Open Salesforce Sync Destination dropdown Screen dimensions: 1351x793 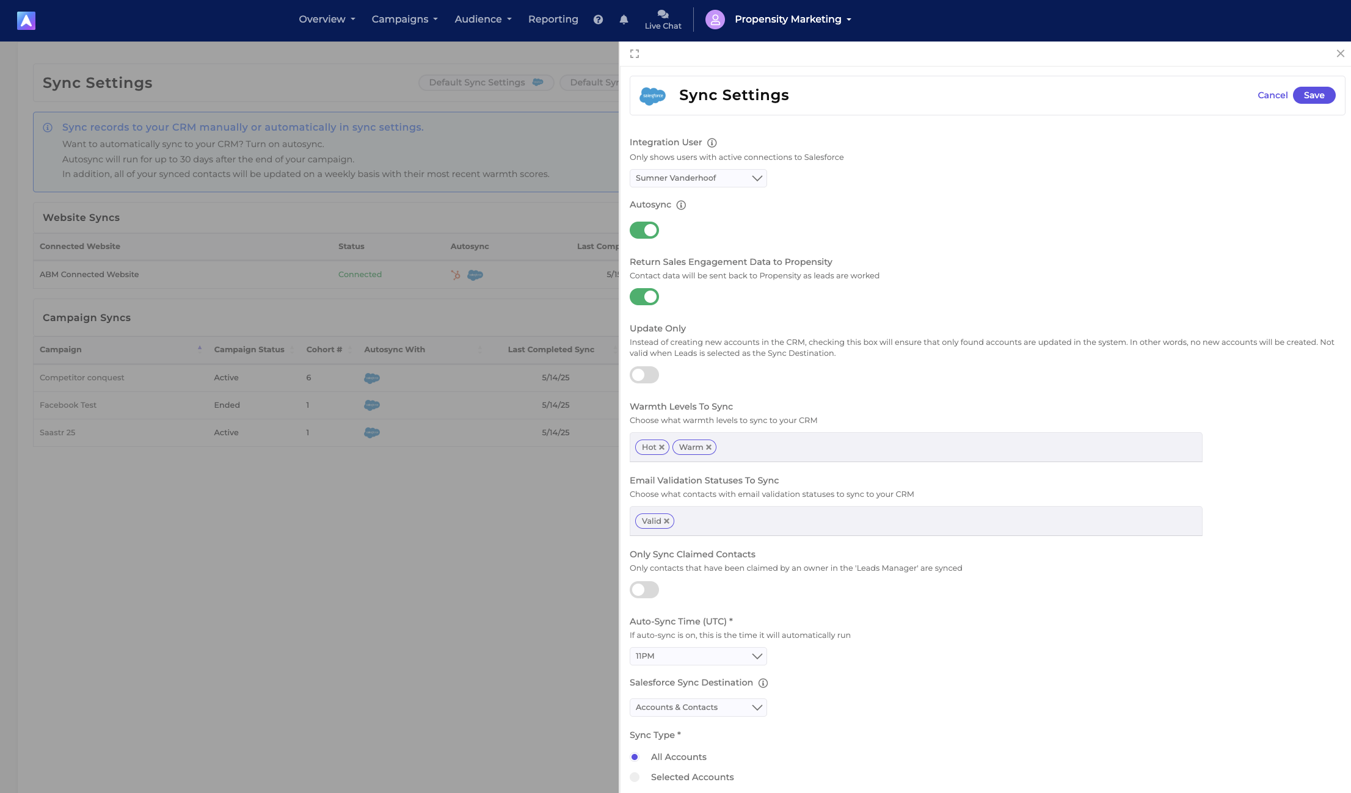(698, 708)
